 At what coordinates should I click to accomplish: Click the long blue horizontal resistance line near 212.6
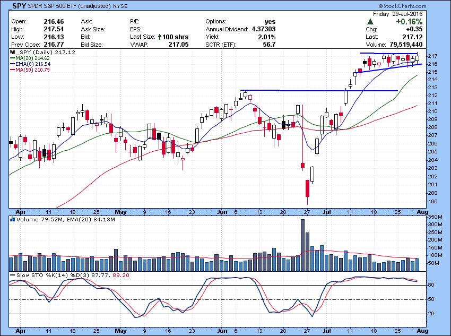[x=319, y=91]
